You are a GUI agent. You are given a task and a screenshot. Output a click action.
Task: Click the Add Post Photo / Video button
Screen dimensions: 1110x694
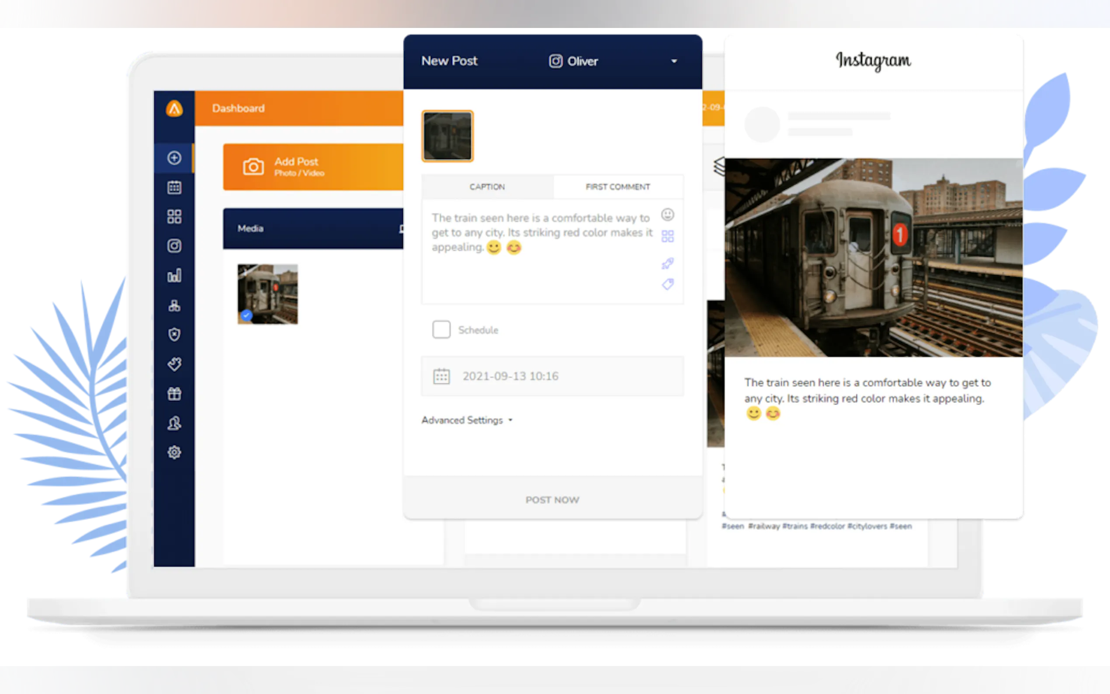(x=313, y=167)
